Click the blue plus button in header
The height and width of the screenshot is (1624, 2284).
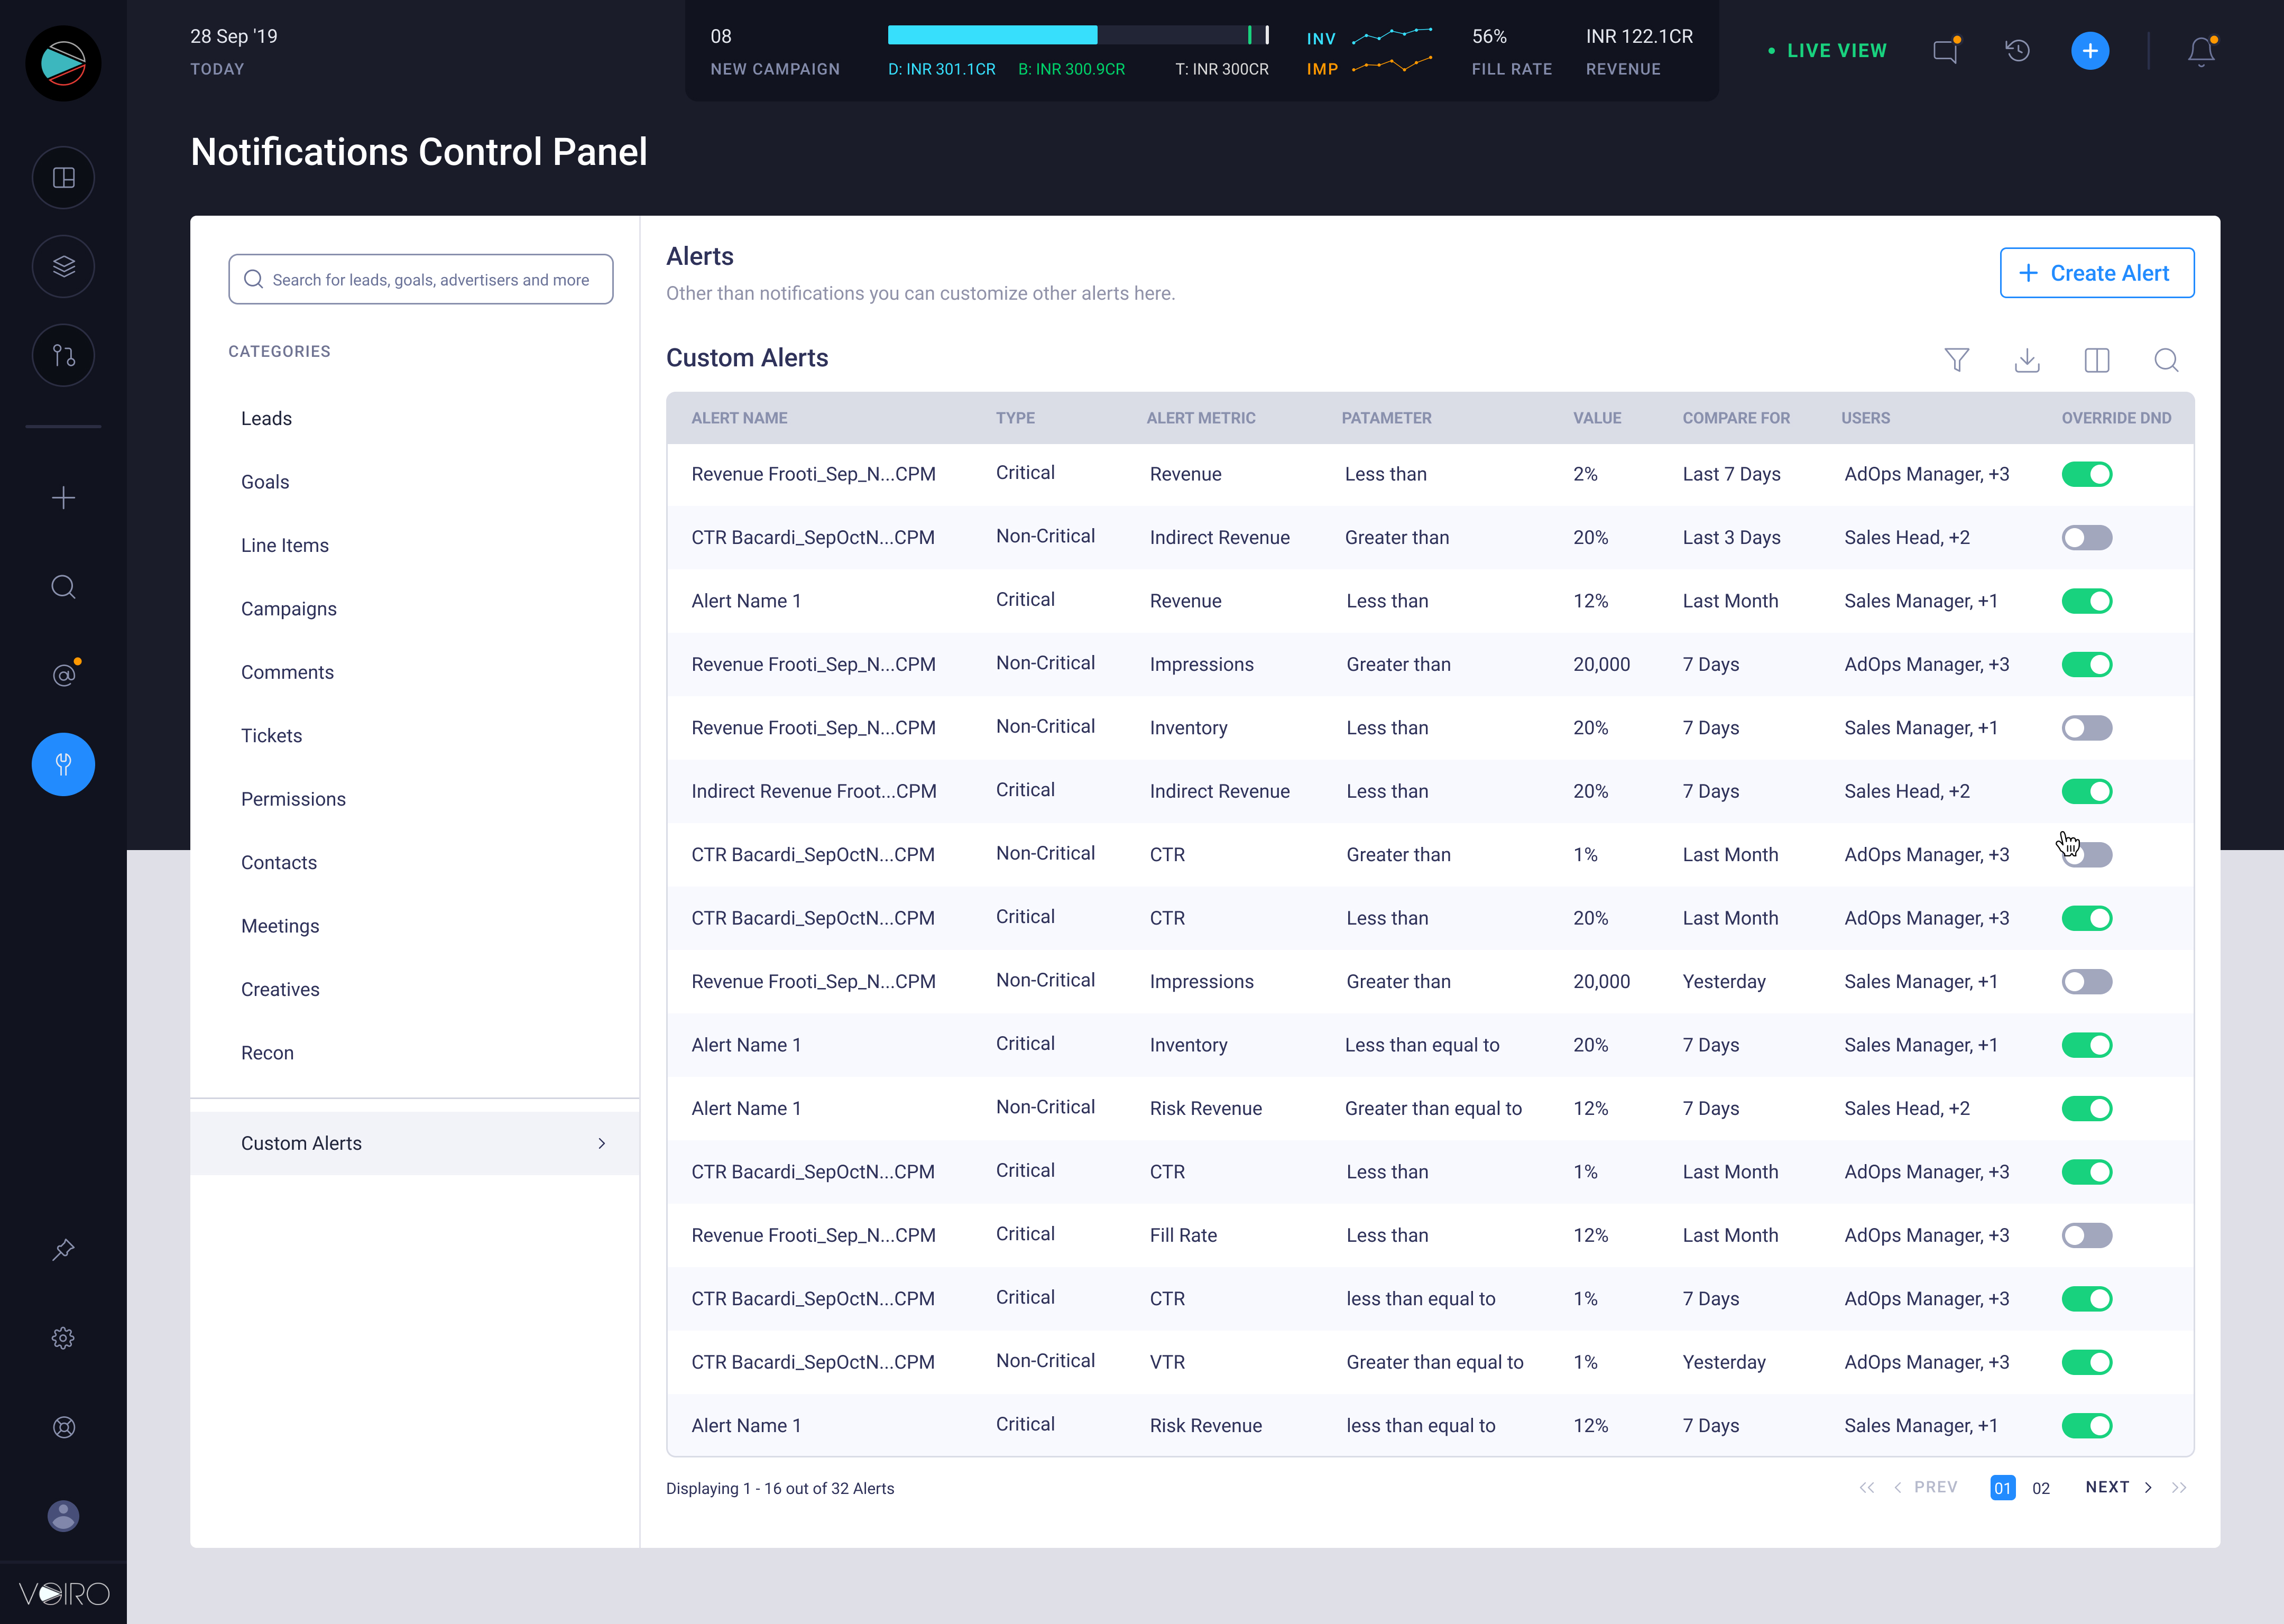pyautogui.click(x=2089, y=51)
